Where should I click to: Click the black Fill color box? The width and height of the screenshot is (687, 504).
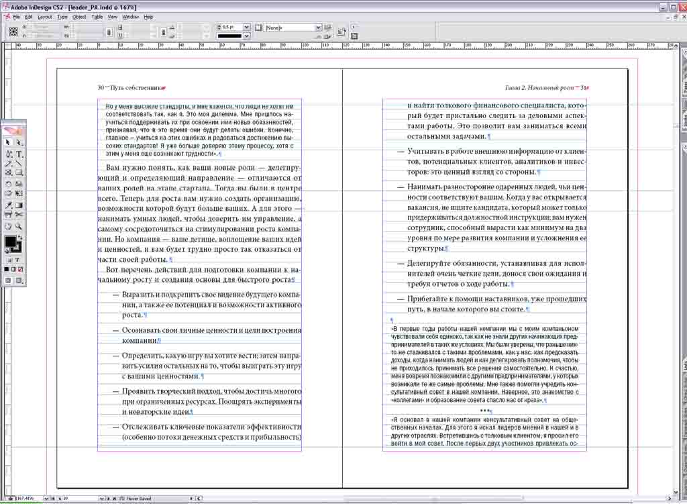(9, 242)
